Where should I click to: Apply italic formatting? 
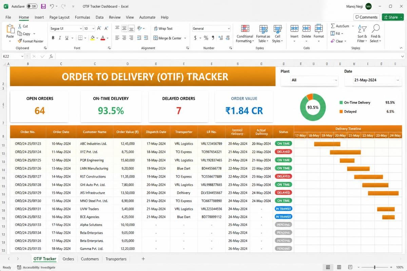pyautogui.click(x=60, y=38)
